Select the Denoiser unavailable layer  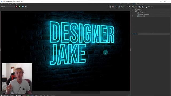click(x=144, y=14)
